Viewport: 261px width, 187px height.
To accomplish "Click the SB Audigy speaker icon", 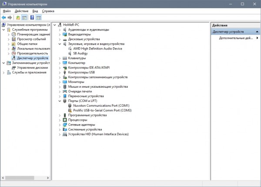I will pos(70,53).
